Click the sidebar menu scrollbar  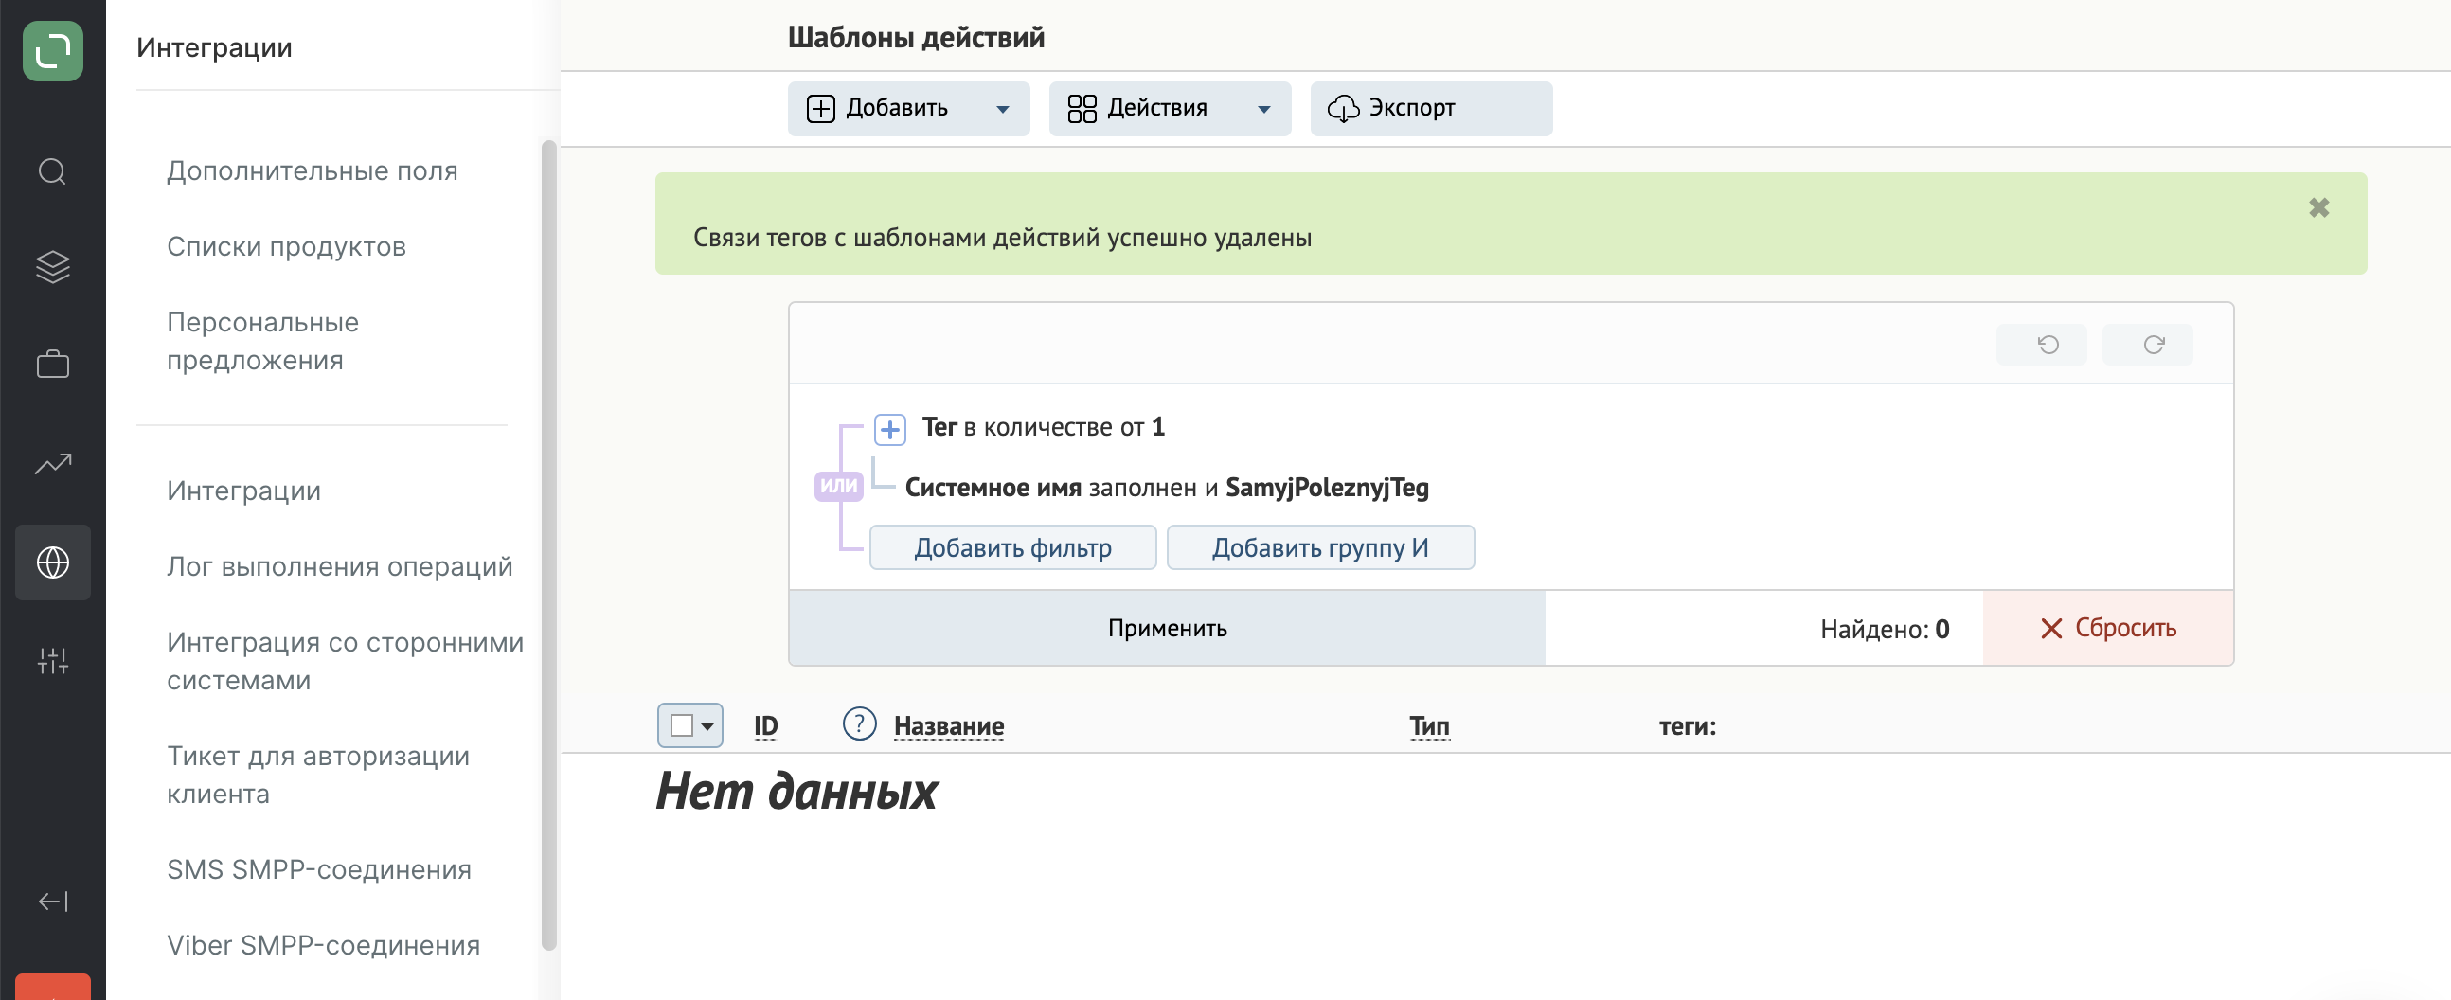tap(548, 545)
